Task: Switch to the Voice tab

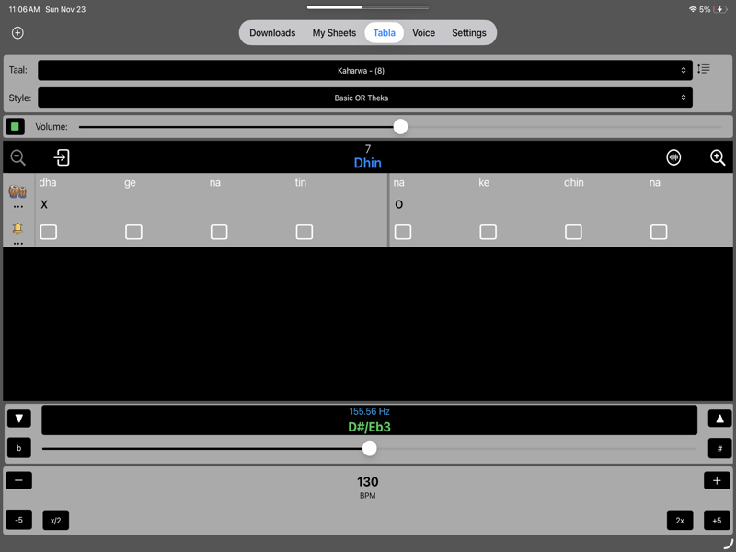Action: click(423, 32)
